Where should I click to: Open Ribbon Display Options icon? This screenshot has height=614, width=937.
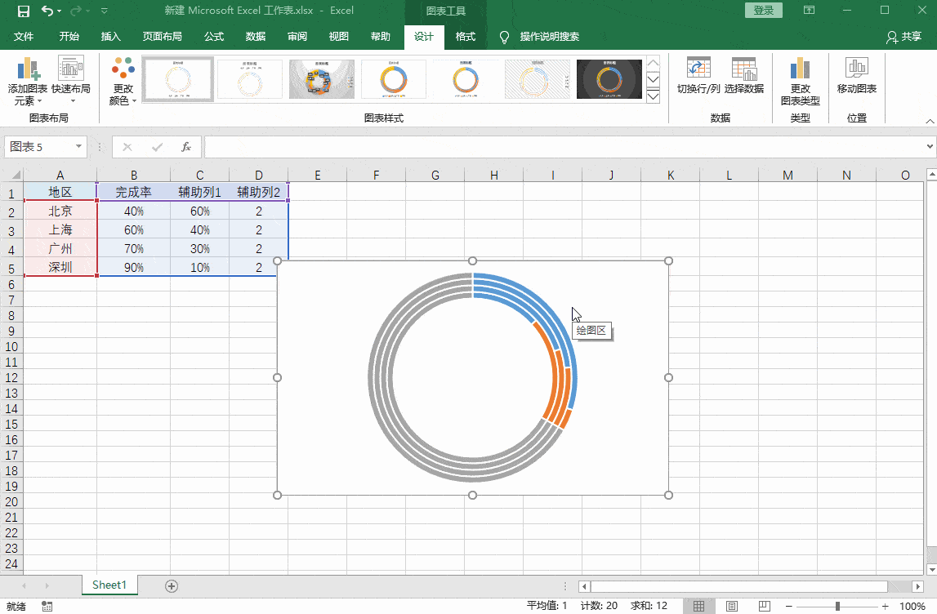tap(809, 10)
